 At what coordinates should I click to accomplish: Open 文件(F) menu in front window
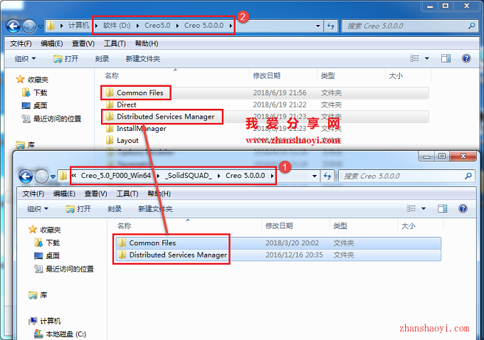click(x=33, y=193)
